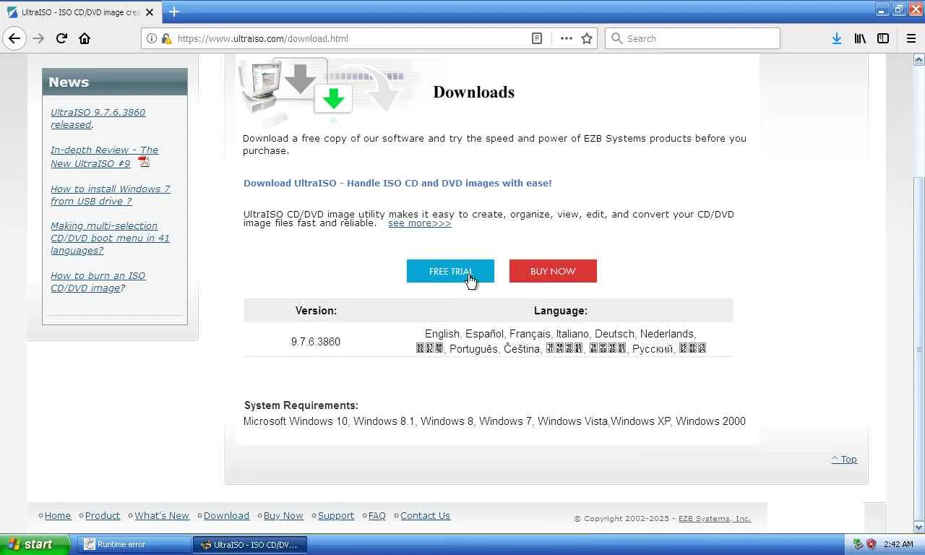
Task: Select Download in footer navigation
Action: [226, 515]
